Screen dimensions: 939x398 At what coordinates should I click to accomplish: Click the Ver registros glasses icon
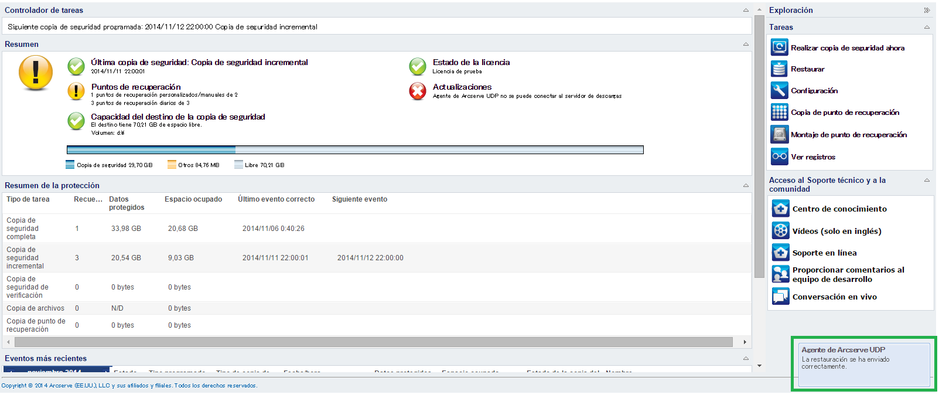pos(779,157)
